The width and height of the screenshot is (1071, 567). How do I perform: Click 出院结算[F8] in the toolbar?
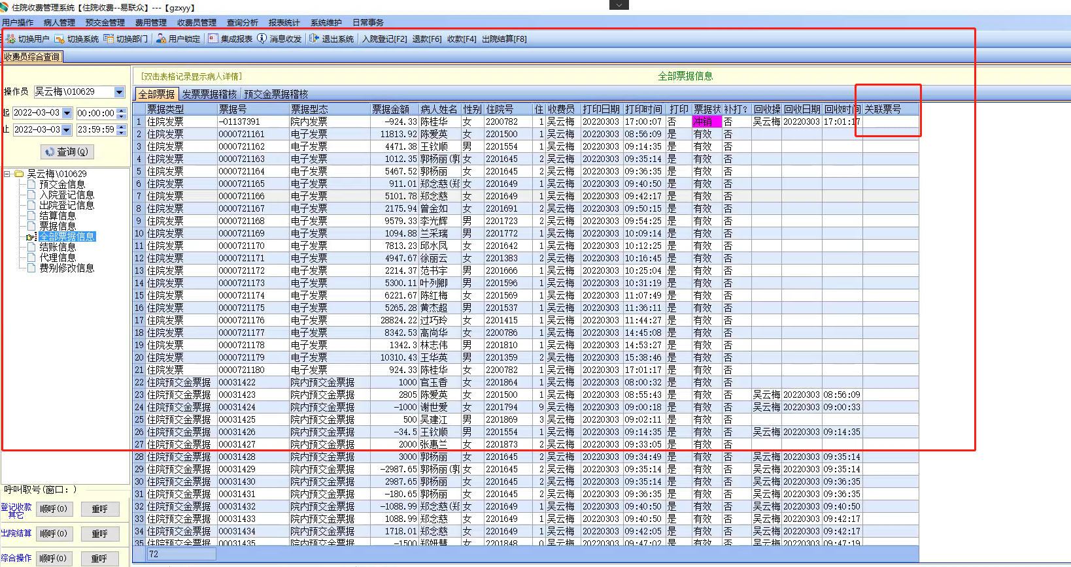pyautogui.click(x=504, y=39)
